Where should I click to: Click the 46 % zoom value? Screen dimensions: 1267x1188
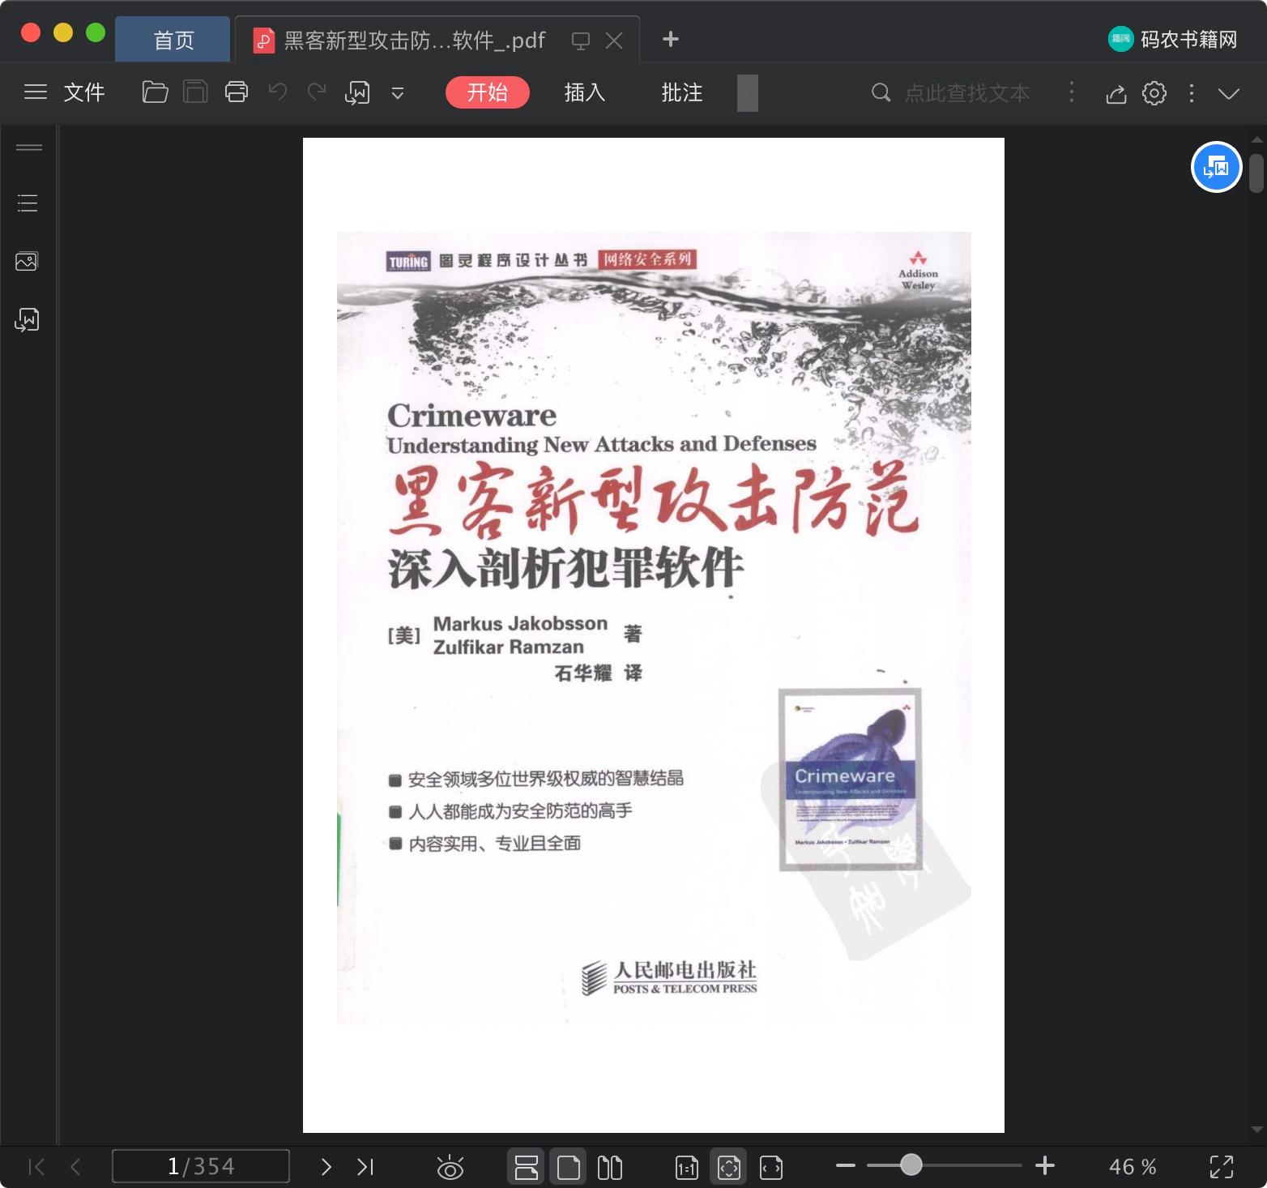point(1133,1167)
